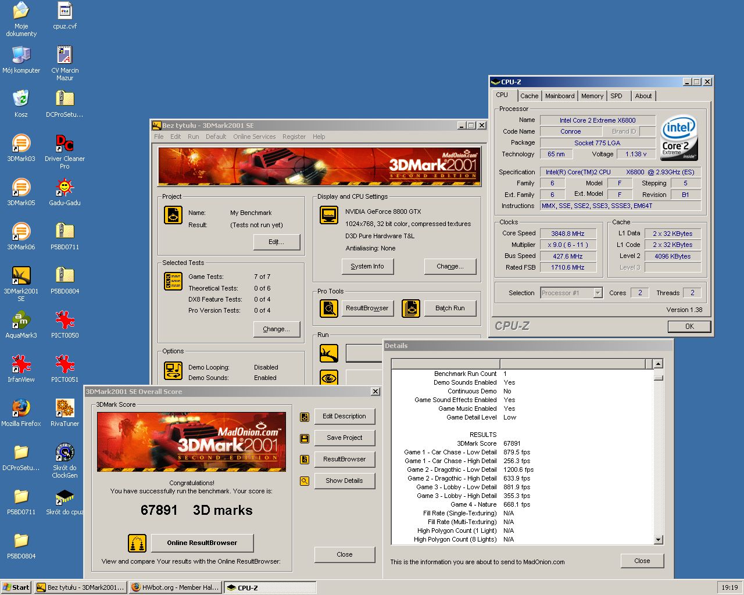Click the Core Speed value 3848.8 MHz
744x595 pixels.
coord(568,234)
